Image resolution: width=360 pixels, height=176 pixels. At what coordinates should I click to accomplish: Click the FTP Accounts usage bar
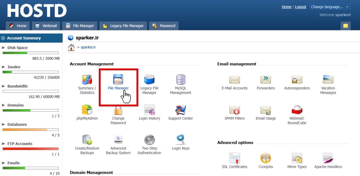click(x=31, y=149)
